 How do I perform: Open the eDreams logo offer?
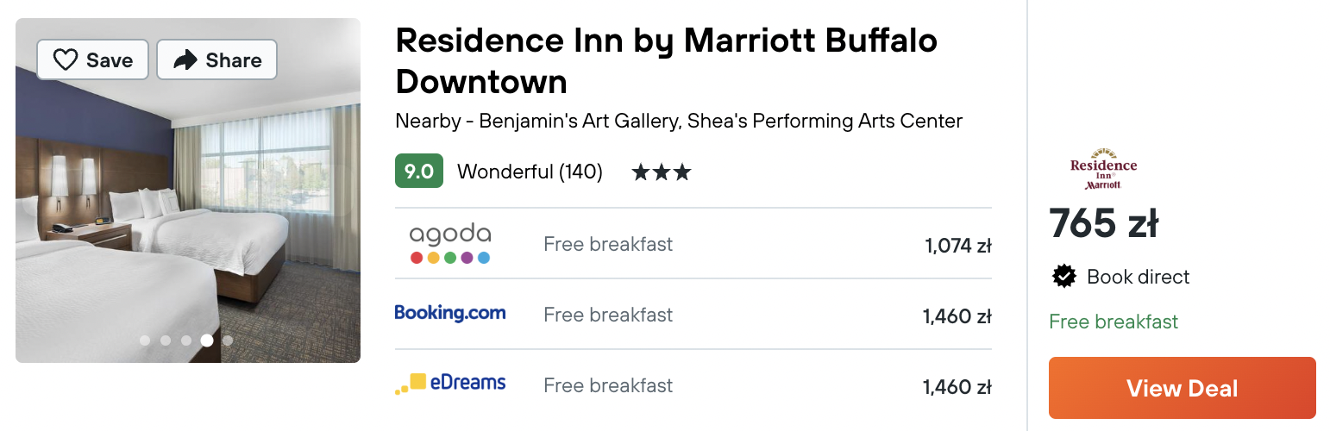tap(450, 384)
